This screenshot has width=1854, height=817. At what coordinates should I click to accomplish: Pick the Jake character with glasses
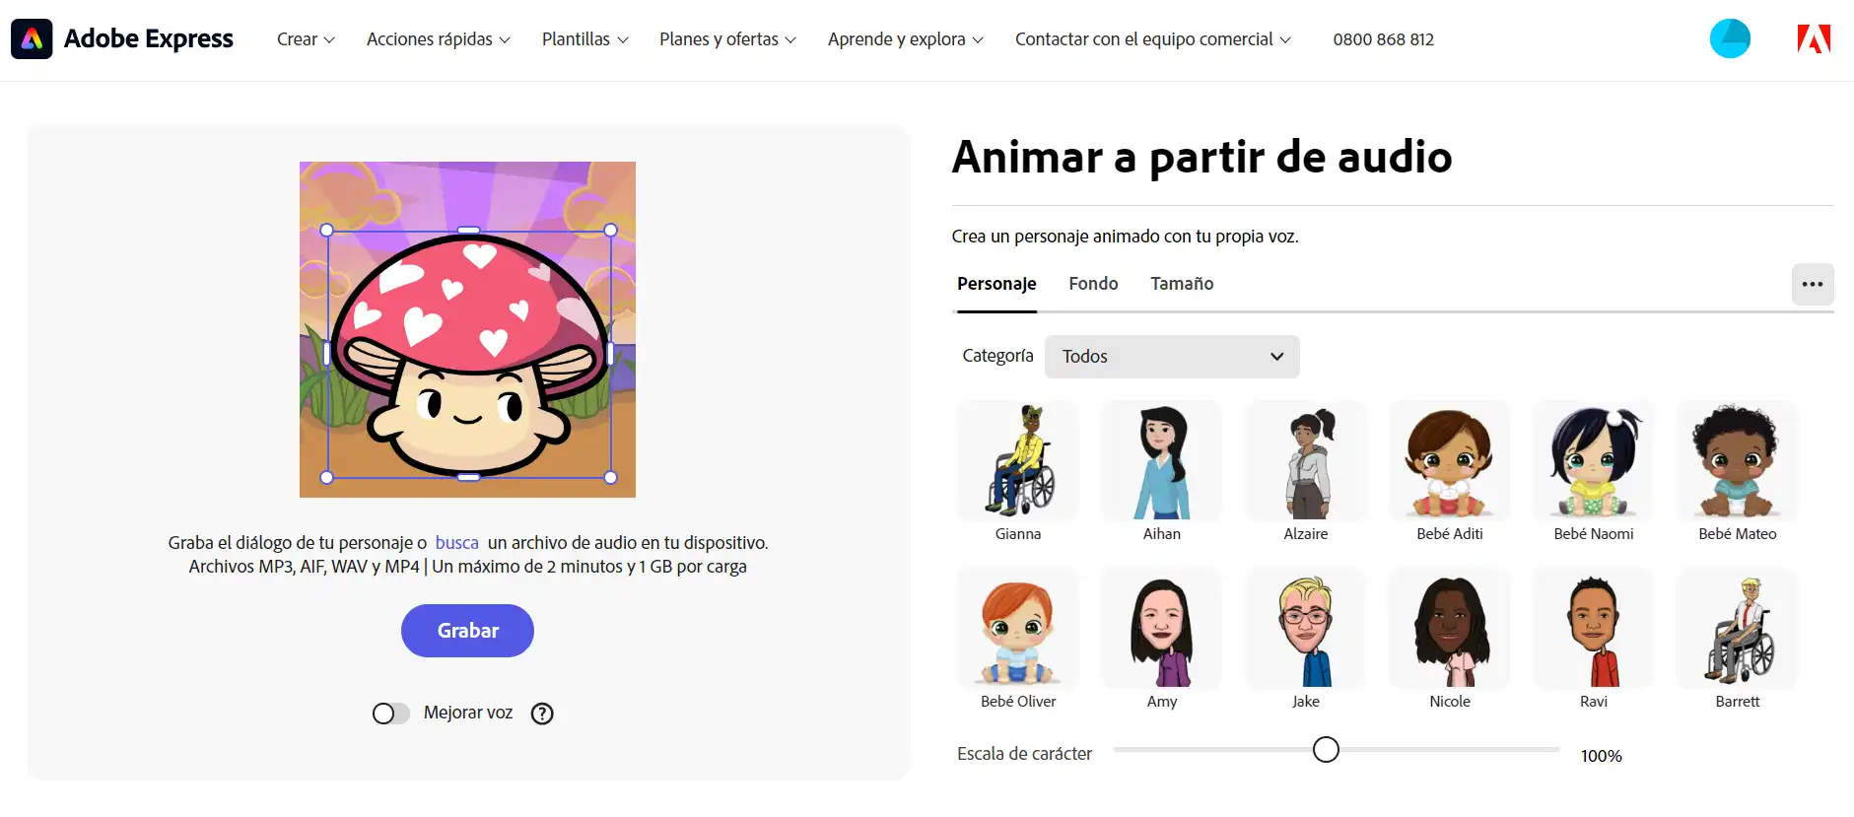click(x=1306, y=629)
